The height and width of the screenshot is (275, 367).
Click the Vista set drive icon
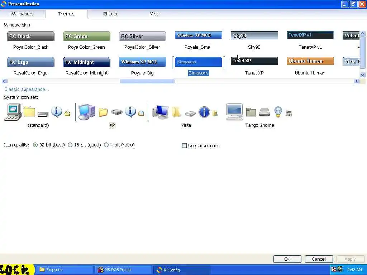(190, 114)
